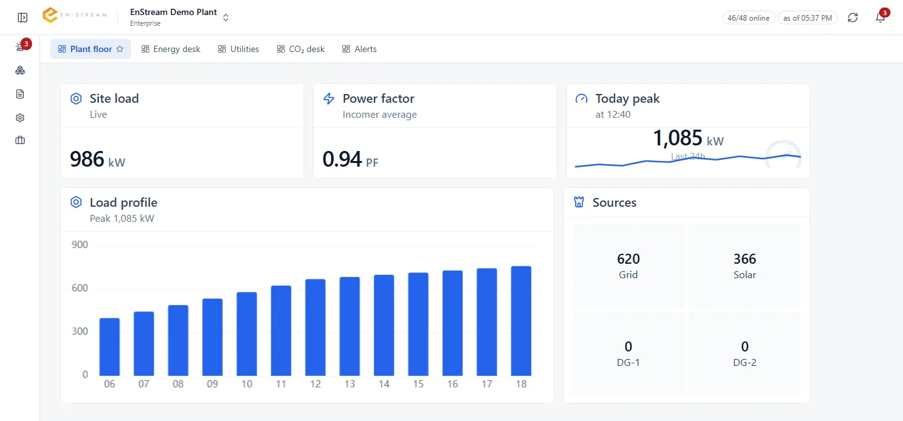Click the Sources heading

coord(615,202)
